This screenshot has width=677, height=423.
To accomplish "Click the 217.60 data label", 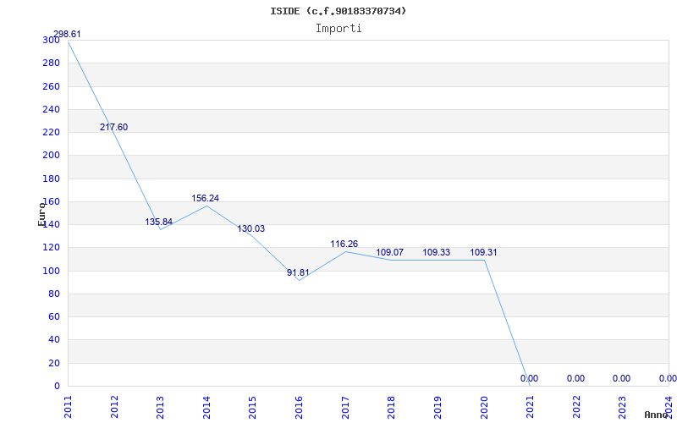I will click(113, 128).
